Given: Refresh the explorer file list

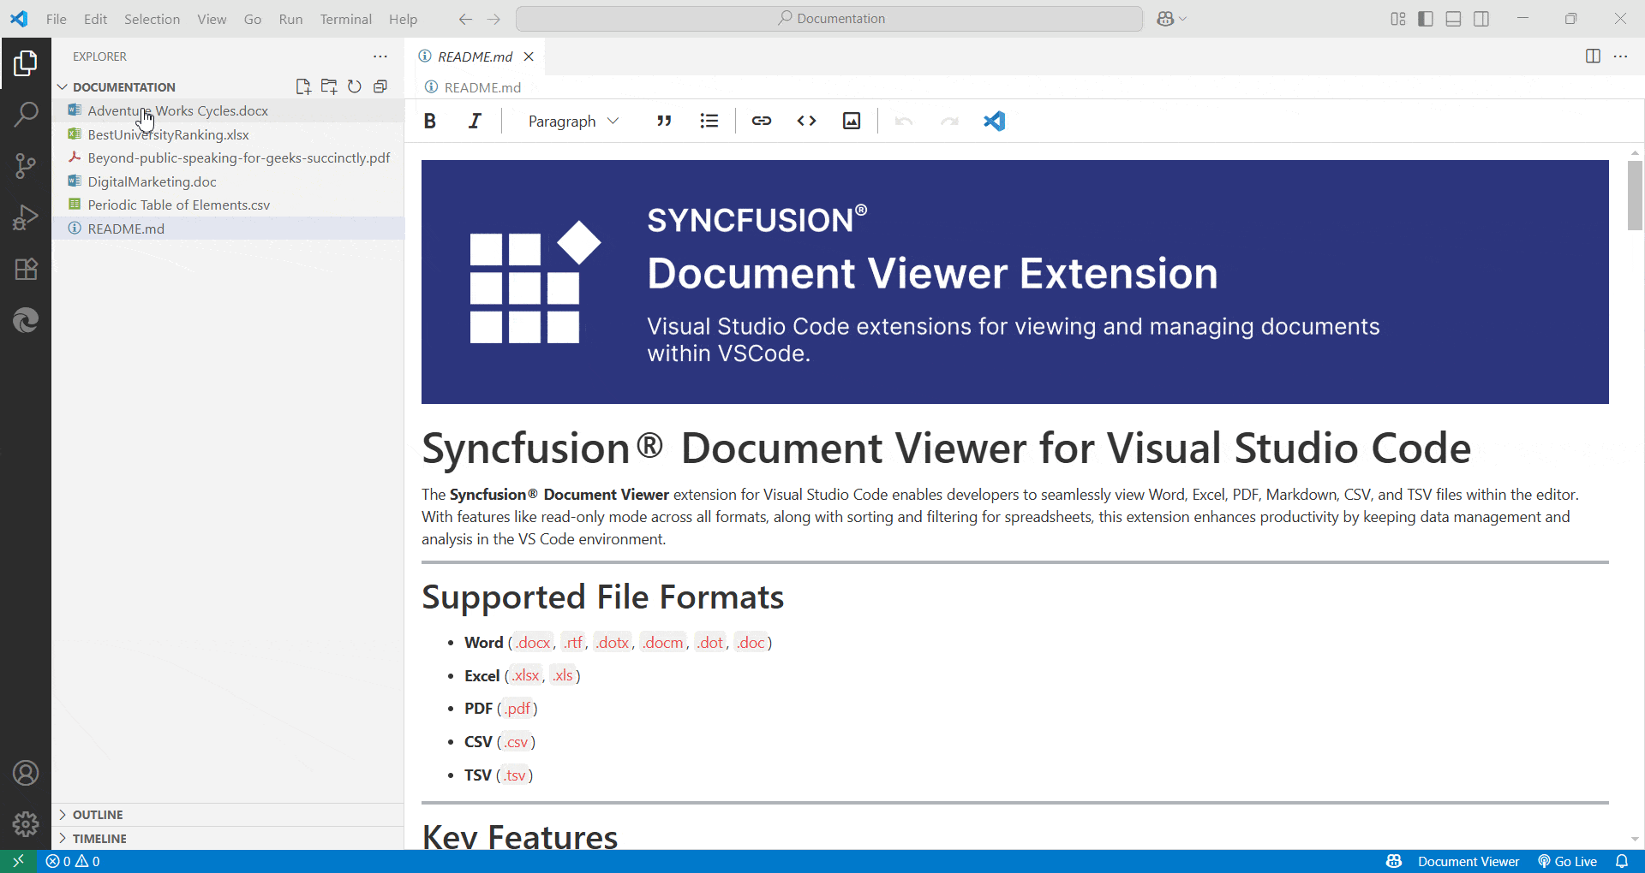Looking at the screenshot, I should pyautogui.click(x=355, y=86).
